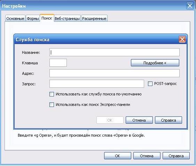Click the Название: label
196x166 pixels.
(x=31, y=52)
